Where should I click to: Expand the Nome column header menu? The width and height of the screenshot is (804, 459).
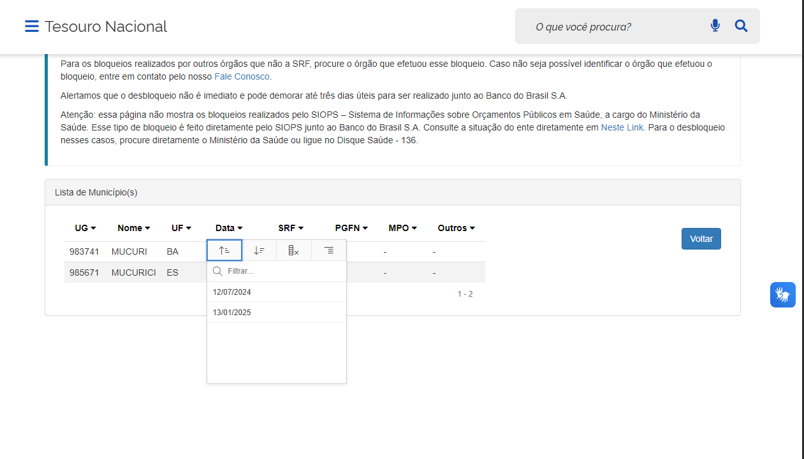click(134, 228)
